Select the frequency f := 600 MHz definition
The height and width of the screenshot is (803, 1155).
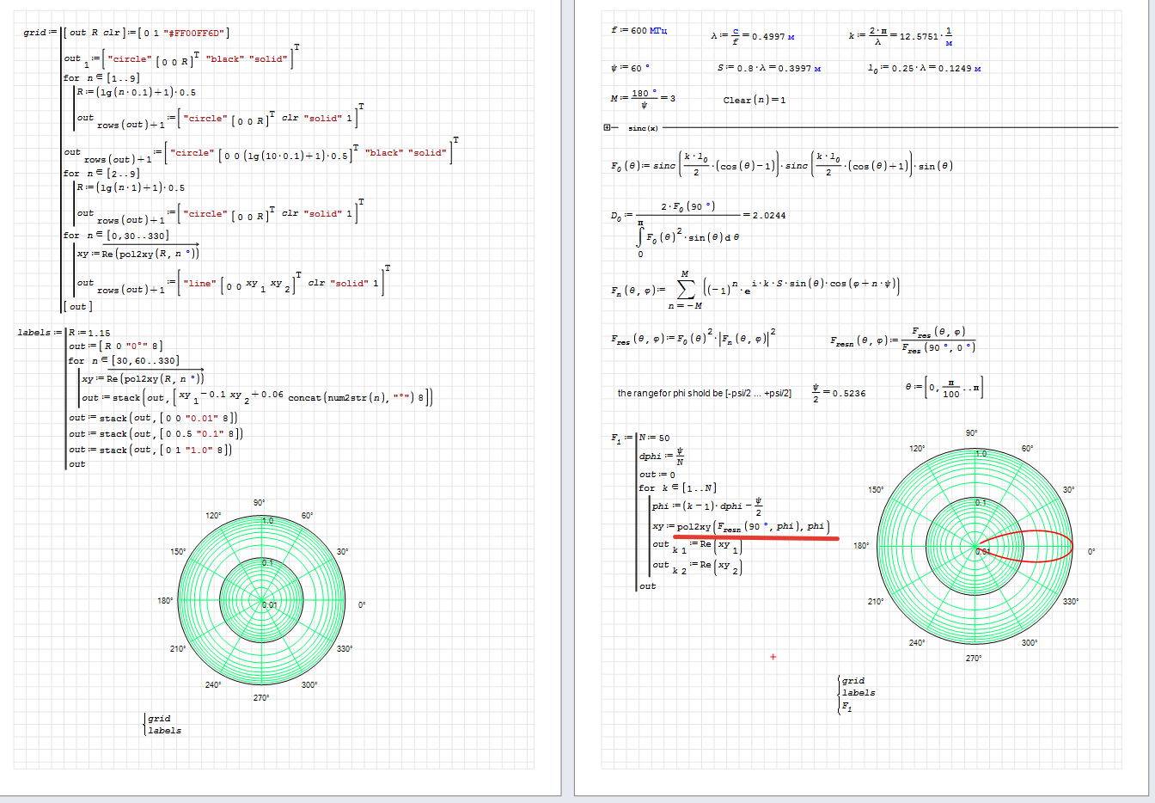coord(639,31)
